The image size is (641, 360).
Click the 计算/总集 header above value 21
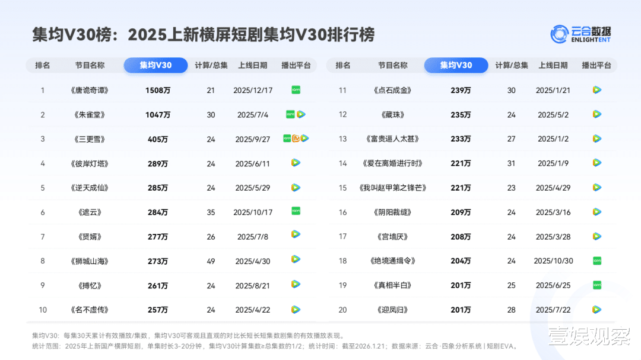pyautogui.click(x=211, y=65)
